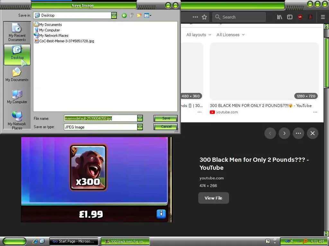Expand the File name dropdown arrow

click(x=140, y=118)
